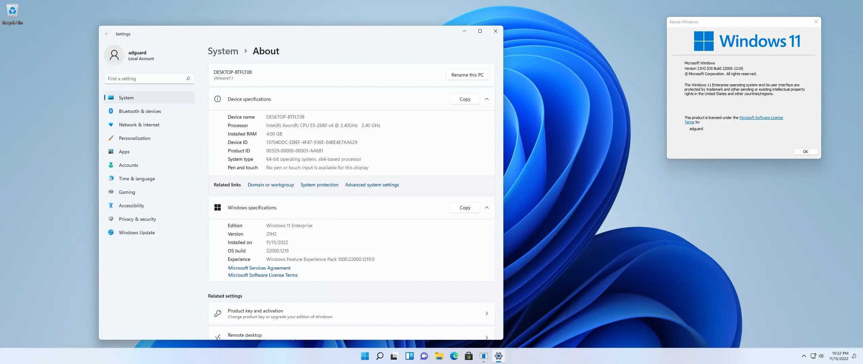Viewport: 863px width, 364px height.
Task: Select Accounts in the Settings sidebar
Action: click(128, 165)
